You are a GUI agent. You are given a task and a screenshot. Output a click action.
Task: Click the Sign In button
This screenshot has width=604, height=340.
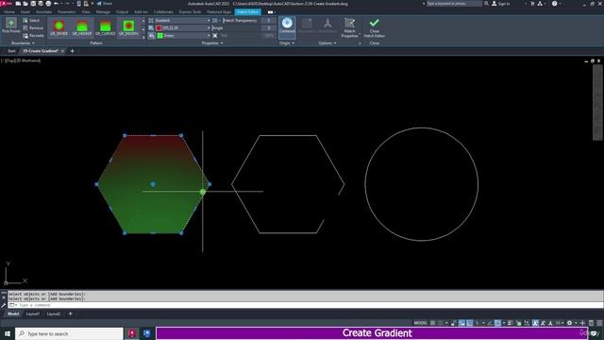point(501,4)
